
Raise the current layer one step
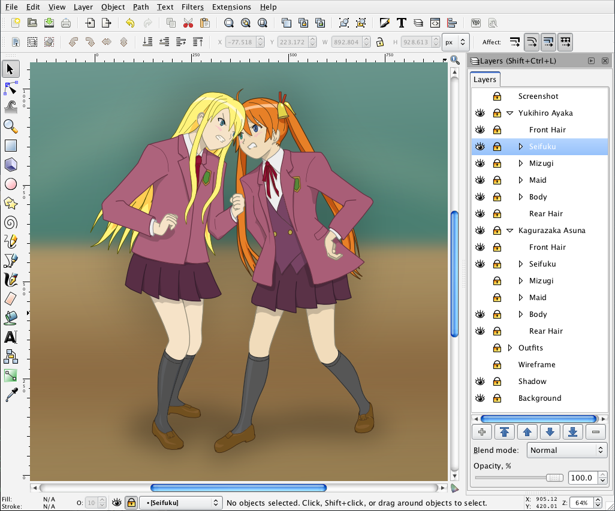(x=527, y=432)
